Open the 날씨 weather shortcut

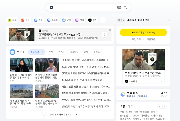click(x=66, y=20)
